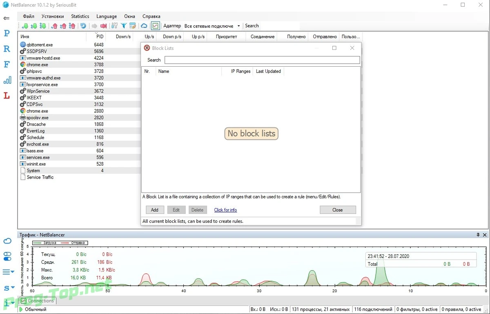
Task: Open the F section in left sidebar
Action: (7, 64)
